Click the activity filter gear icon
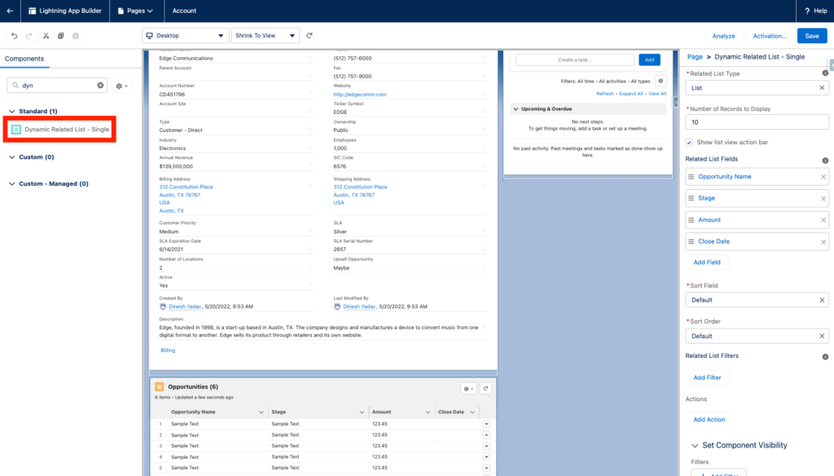The image size is (834, 476). point(661,81)
